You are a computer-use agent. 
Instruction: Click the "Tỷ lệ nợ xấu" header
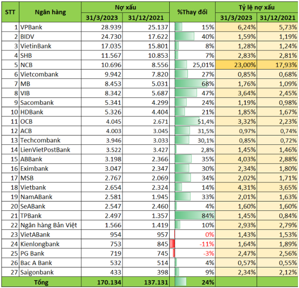(x=256, y=8)
